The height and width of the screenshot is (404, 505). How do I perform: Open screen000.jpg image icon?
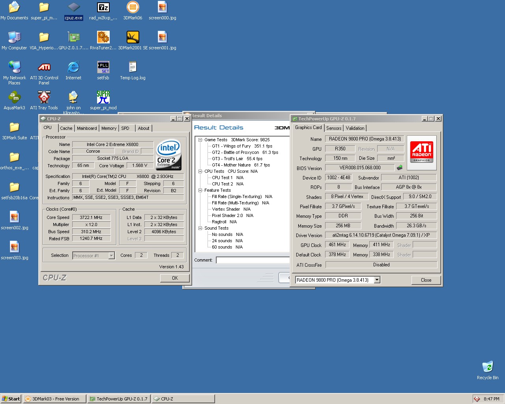click(x=162, y=11)
